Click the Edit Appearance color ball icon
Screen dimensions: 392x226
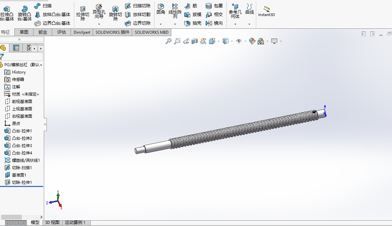click(x=252, y=41)
